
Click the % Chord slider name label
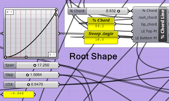[x=77, y=11]
